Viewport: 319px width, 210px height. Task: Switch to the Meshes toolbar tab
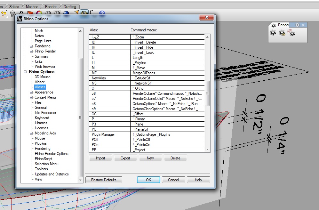coord(32,7)
